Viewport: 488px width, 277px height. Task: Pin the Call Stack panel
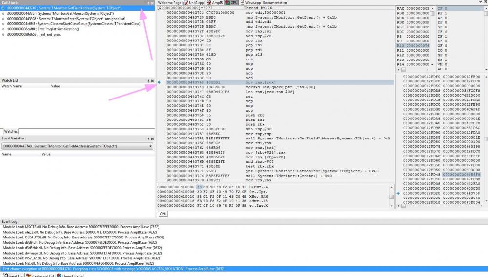(148, 3)
